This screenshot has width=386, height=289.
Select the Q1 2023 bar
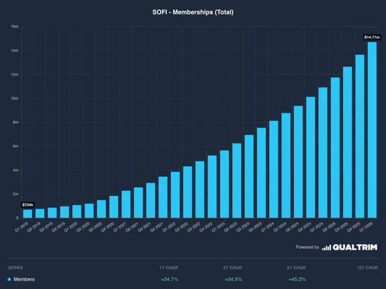(224, 184)
